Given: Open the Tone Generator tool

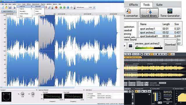Looking at the screenshot, I should (170, 13).
